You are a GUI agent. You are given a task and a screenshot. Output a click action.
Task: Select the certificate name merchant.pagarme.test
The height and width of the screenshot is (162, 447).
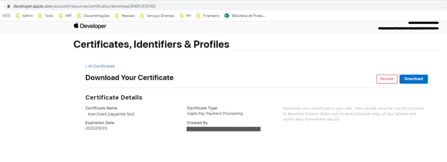(111, 114)
